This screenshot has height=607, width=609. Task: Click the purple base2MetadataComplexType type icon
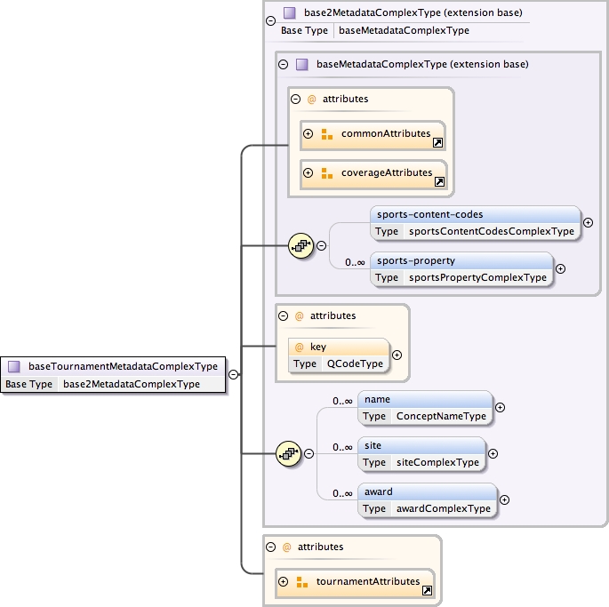point(289,13)
